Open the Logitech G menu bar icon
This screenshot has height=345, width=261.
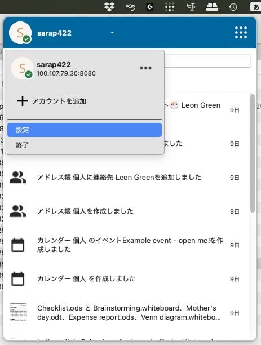[x=150, y=7]
